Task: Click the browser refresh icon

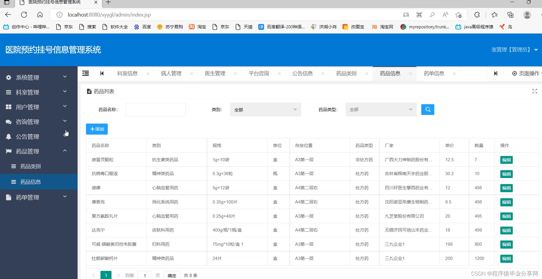Action: pyautogui.click(x=24, y=15)
